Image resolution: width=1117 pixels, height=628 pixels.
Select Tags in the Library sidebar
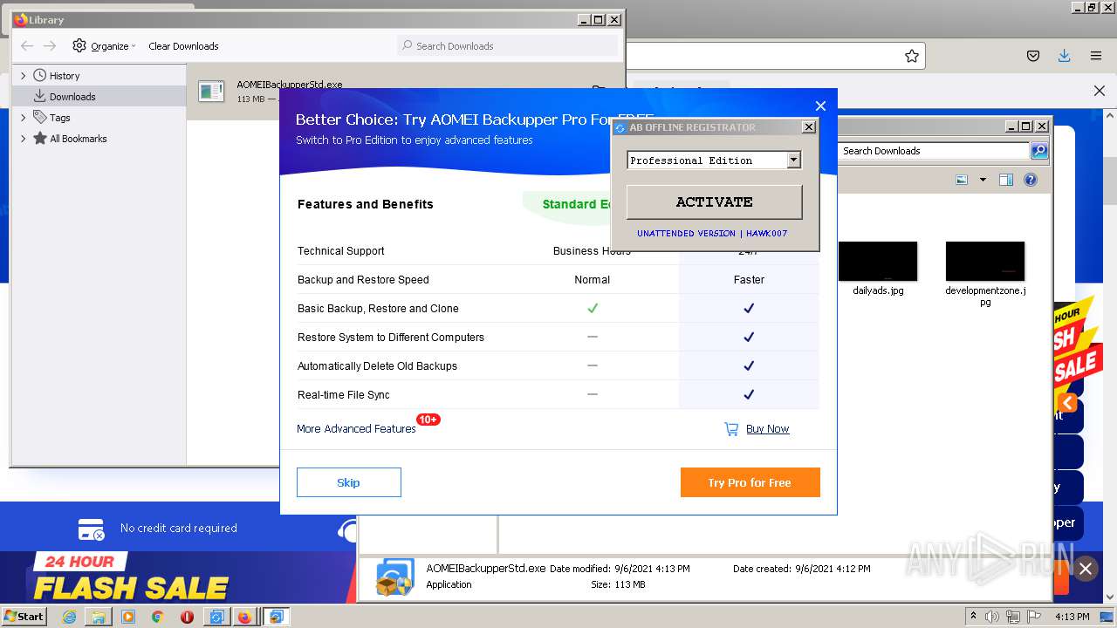coord(59,118)
